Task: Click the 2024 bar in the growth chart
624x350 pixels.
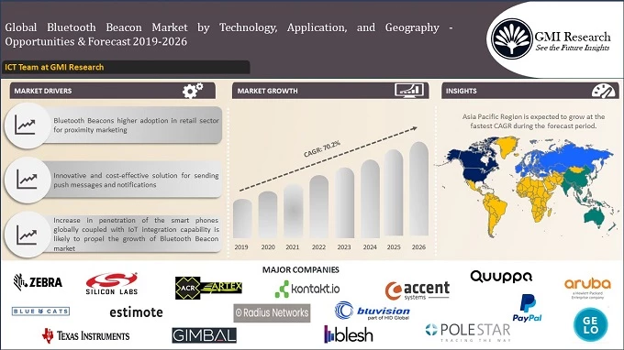Action: click(x=370, y=199)
